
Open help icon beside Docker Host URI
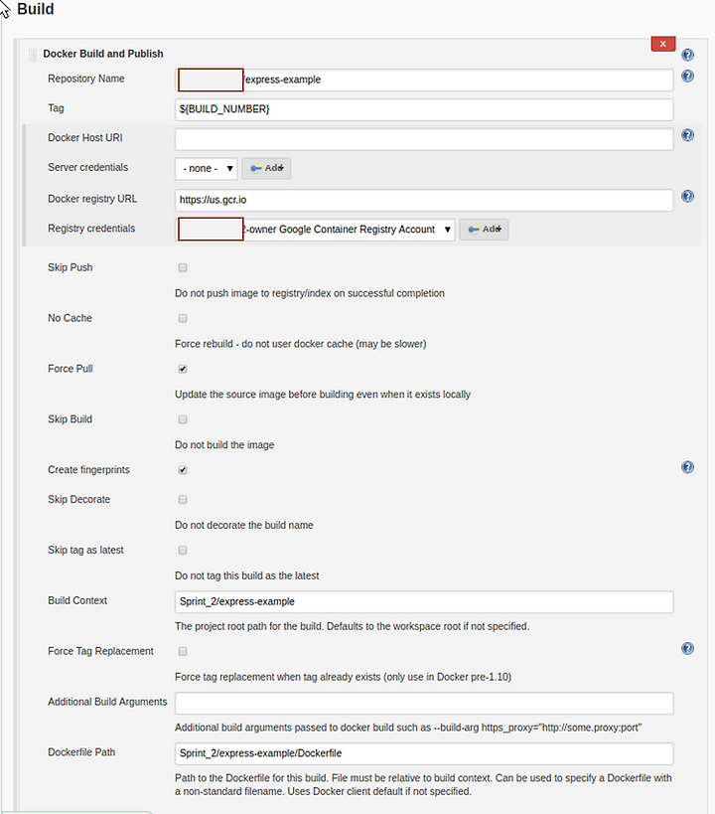(687, 135)
